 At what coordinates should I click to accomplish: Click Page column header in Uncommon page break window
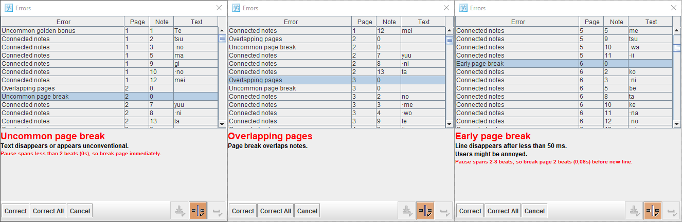pos(137,22)
